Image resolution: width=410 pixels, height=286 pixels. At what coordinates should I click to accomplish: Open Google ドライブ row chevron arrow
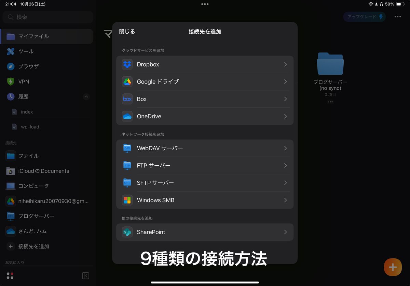[286, 82]
